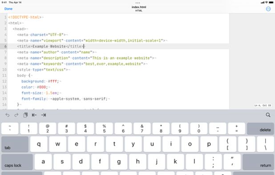275x175 pixels.
Task: Tap the meta charset="UTF-8" line
Action: pos(41,35)
